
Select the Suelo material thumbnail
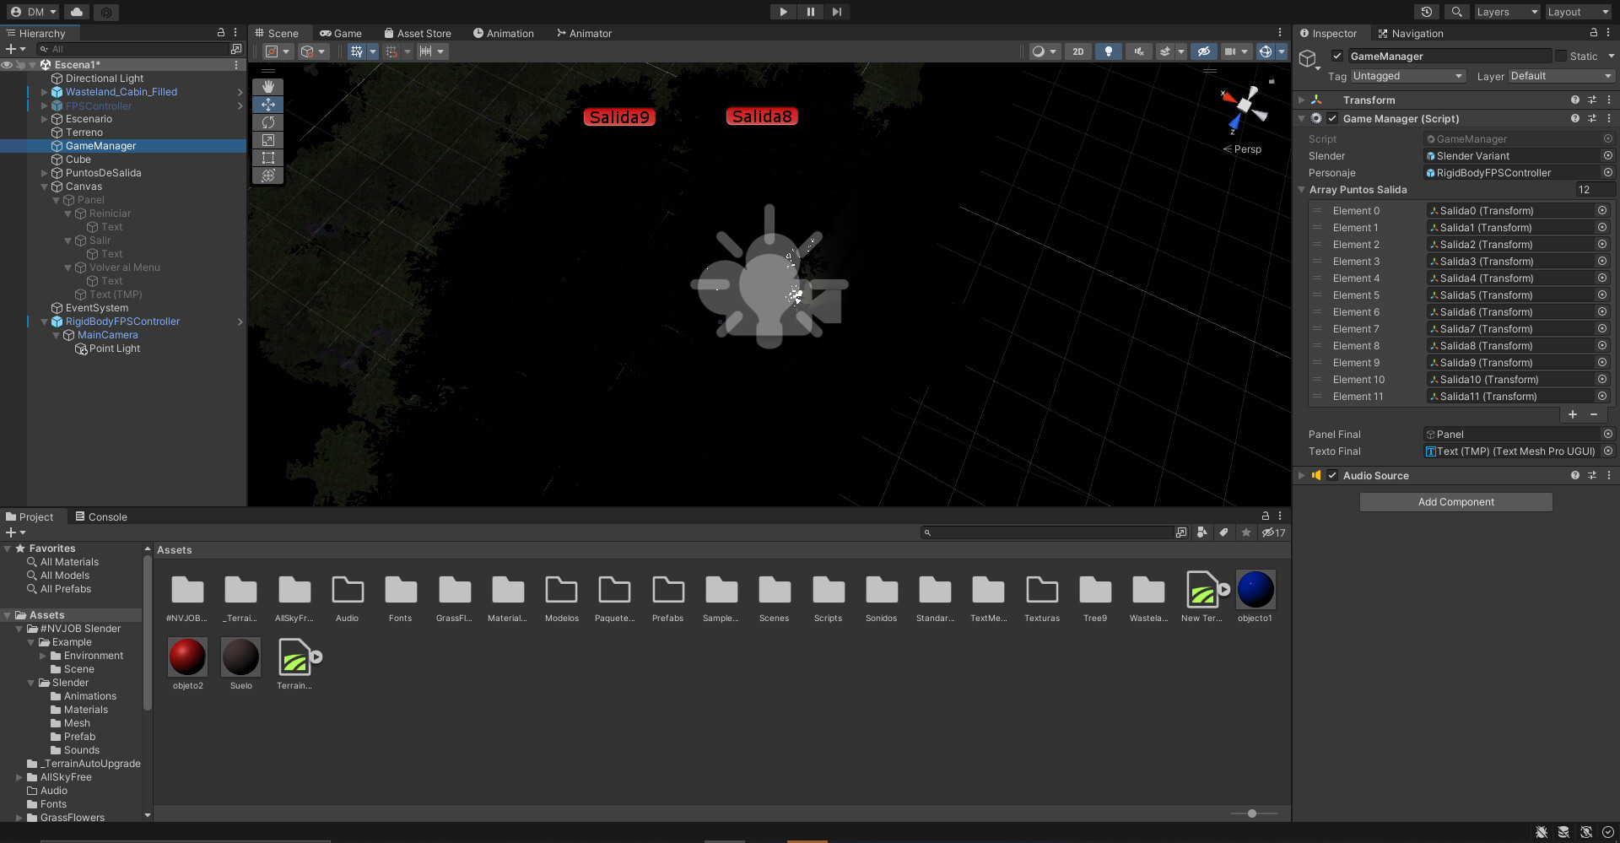point(241,657)
